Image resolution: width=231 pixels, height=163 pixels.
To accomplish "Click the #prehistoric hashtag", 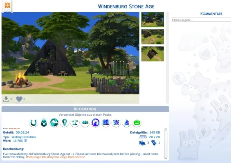I will point(76,157).
